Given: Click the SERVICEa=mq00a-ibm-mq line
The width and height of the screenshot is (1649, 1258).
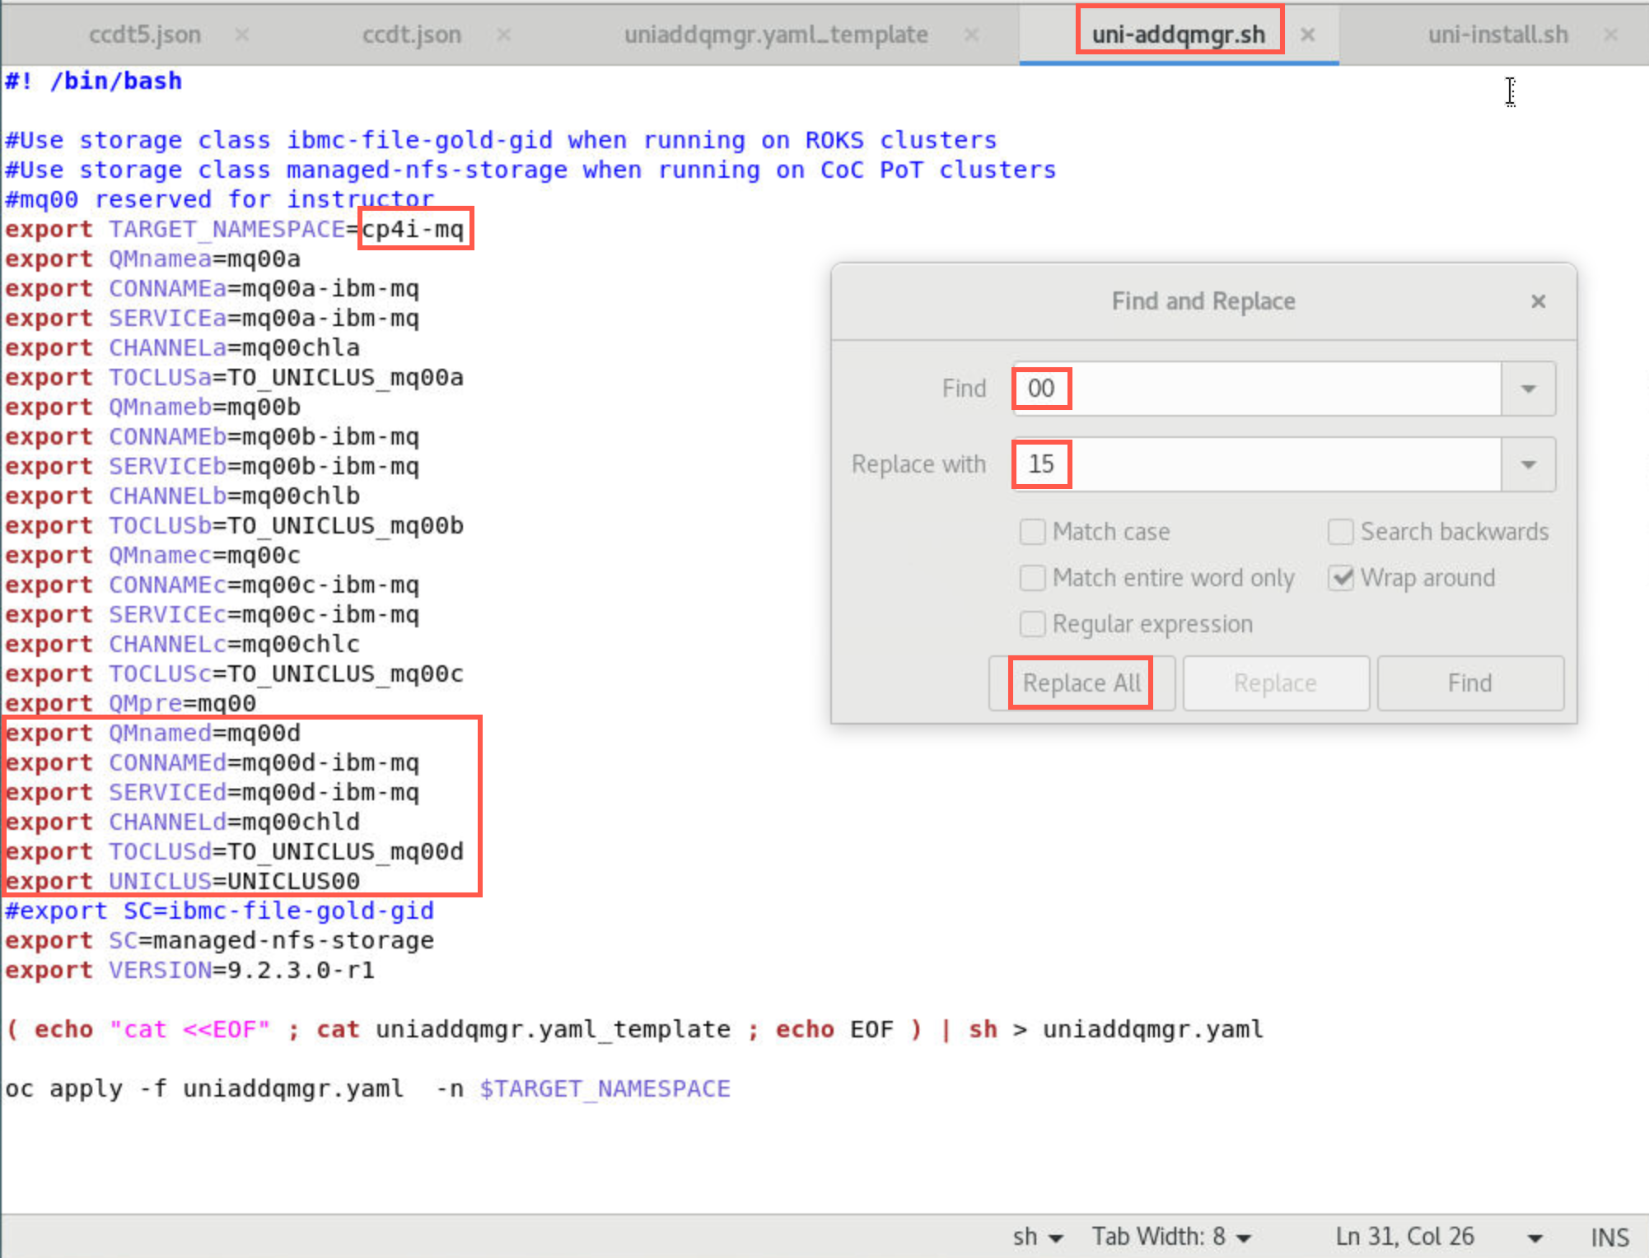Looking at the screenshot, I should tap(212, 318).
